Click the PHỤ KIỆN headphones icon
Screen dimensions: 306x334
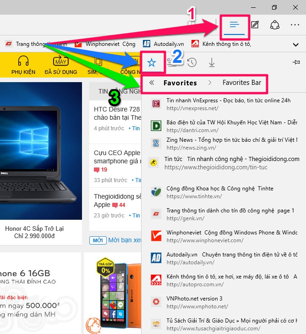(x=23, y=61)
